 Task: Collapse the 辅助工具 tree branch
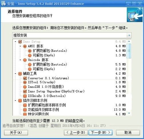(15, 74)
